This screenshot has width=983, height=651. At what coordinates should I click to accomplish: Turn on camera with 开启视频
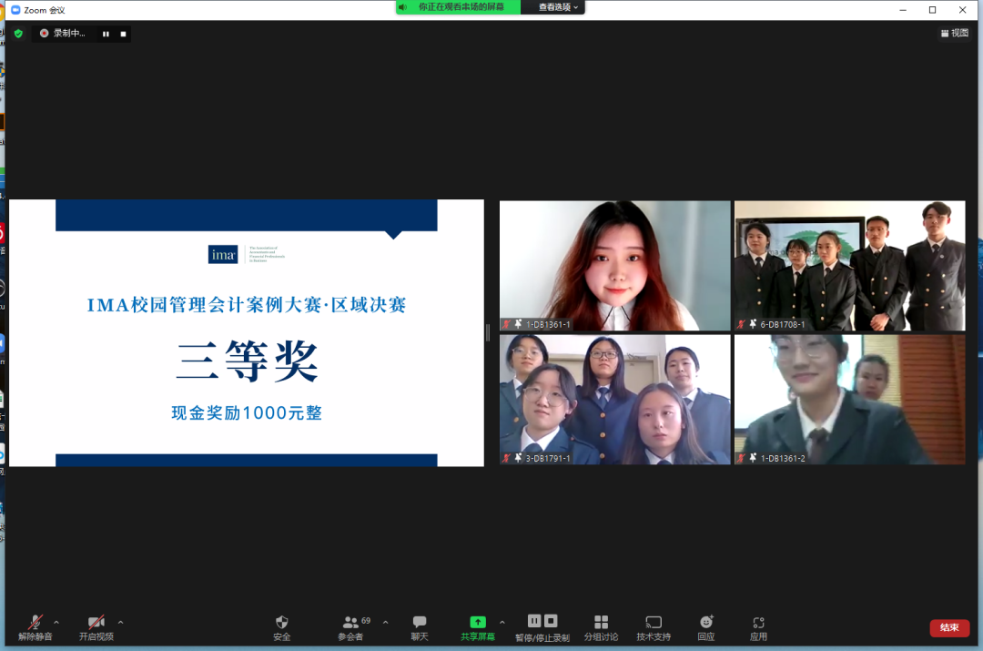pos(96,628)
